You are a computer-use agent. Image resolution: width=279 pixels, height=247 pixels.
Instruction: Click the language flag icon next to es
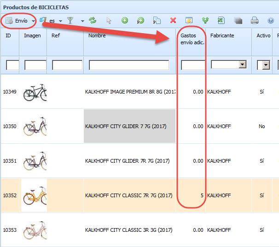coord(43,20)
